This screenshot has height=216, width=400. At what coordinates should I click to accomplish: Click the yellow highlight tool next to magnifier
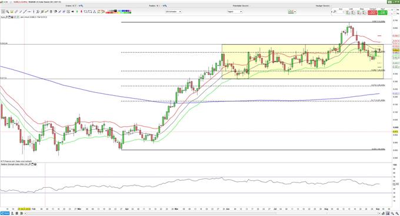[12, 12]
